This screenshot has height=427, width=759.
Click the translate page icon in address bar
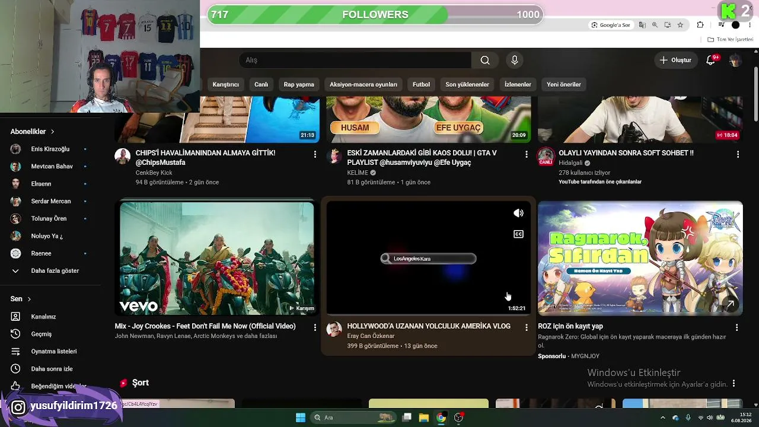point(642,25)
